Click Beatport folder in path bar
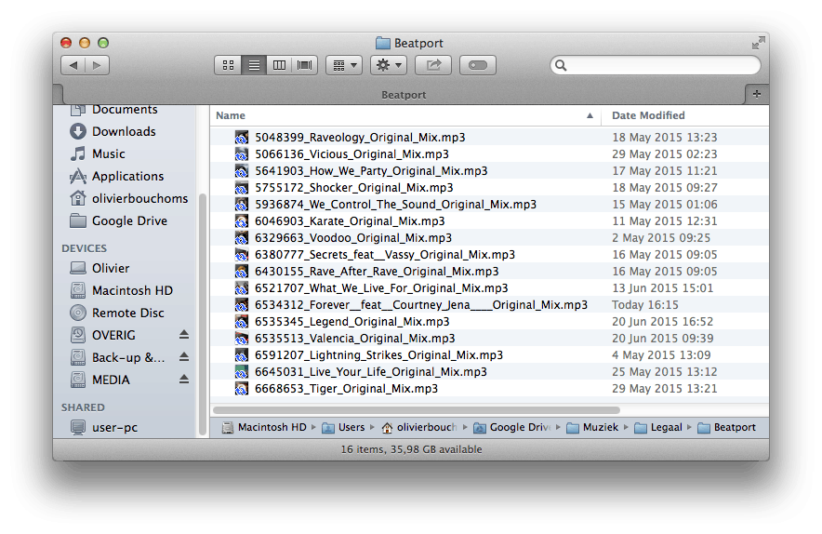 pyautogui.click(x=726, y=428)
